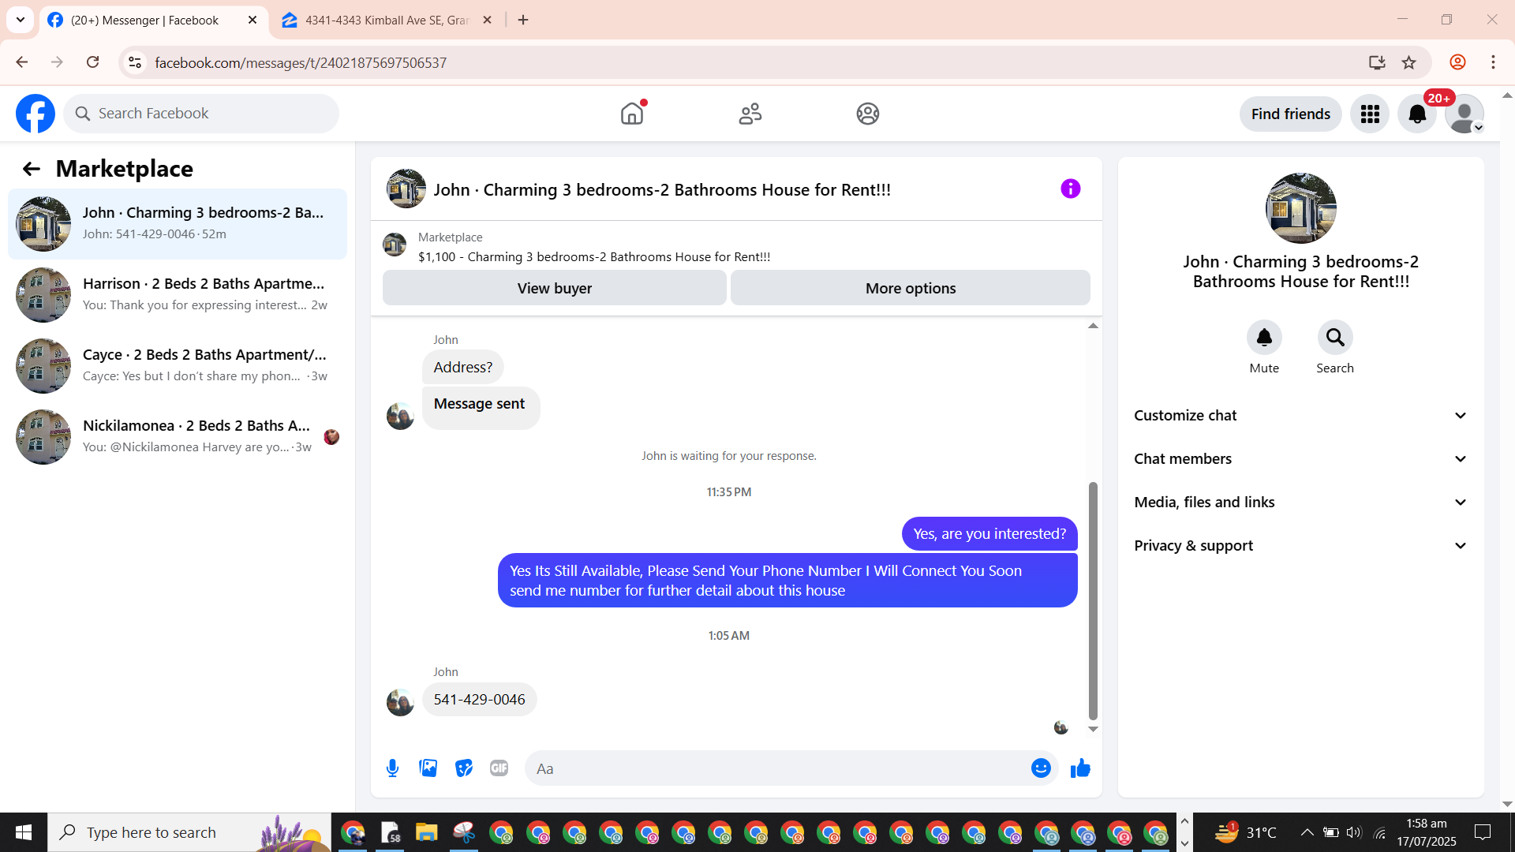View site information icon beside URL

click(x=135, y=62)
